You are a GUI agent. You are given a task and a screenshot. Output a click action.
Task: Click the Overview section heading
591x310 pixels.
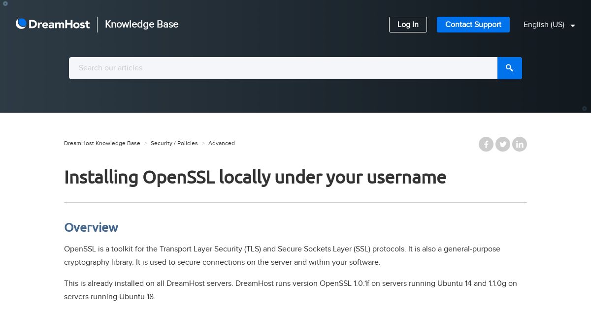pos(91,227)
